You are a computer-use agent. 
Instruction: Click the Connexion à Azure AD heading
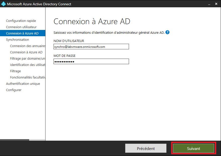[92, 21]
